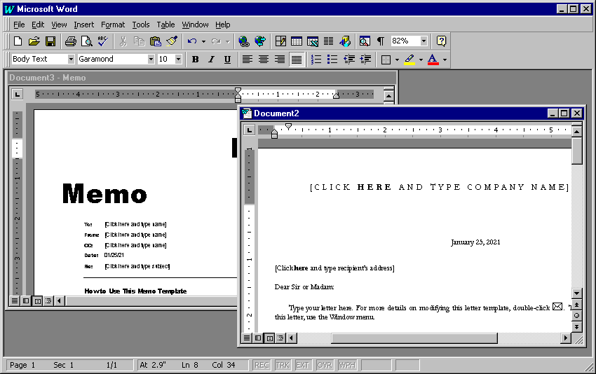Paste from clipboard using the toolbar icon

pos(156,41)
